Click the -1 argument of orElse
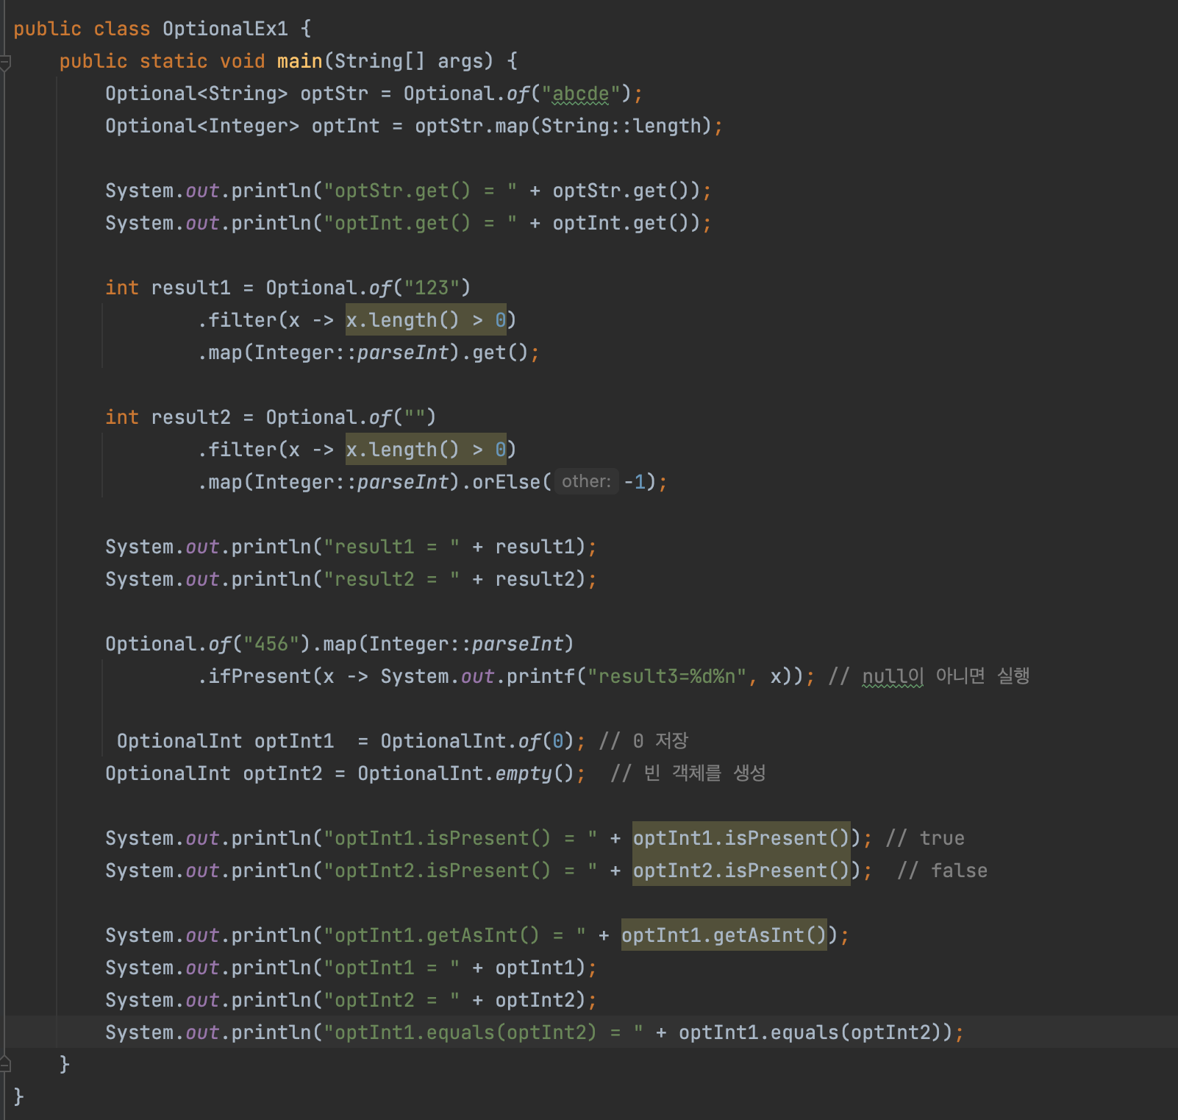 pos(635,482)
